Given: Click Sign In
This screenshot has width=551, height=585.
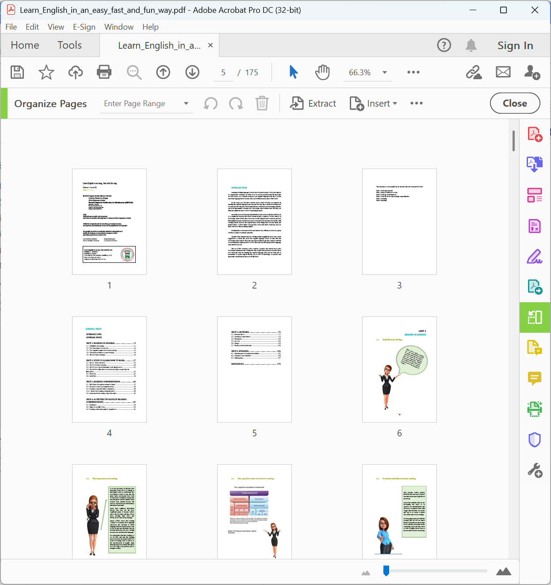Looking at the screenshot, I should pyautogui.click(x=515, y=45).
